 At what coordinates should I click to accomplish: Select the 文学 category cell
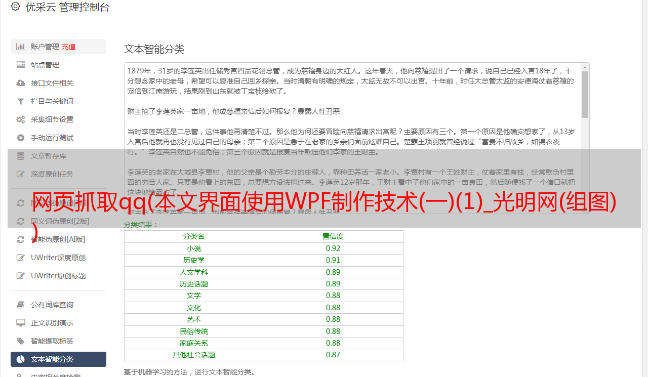point(194,296)
